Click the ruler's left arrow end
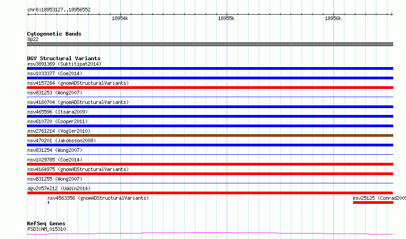Screen dimensions: 406x239 tap(28, 15)
